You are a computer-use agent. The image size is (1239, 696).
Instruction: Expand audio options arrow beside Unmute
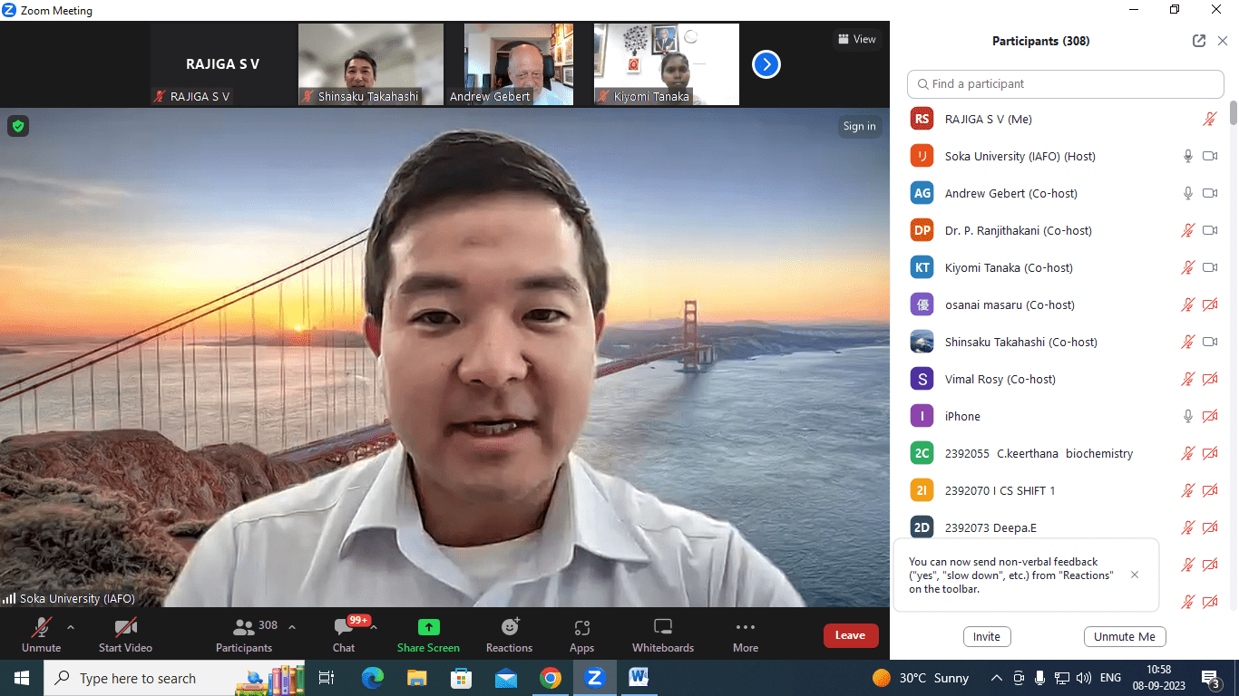pos(71,626)
